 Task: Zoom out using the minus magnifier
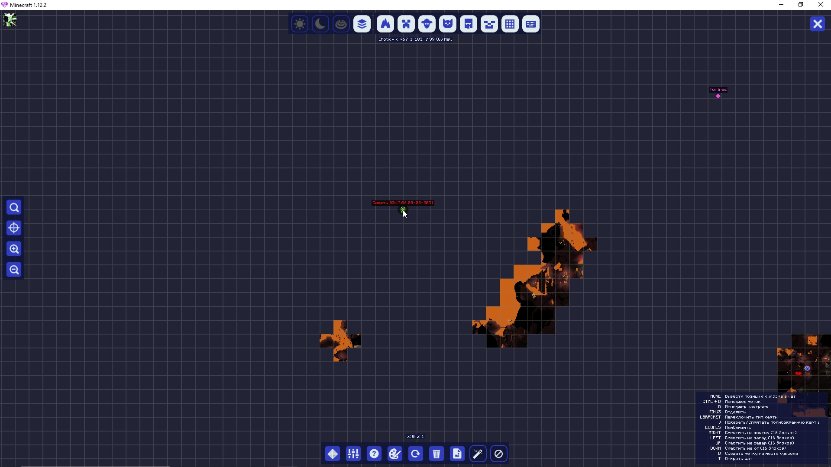(x=14, y=270)
